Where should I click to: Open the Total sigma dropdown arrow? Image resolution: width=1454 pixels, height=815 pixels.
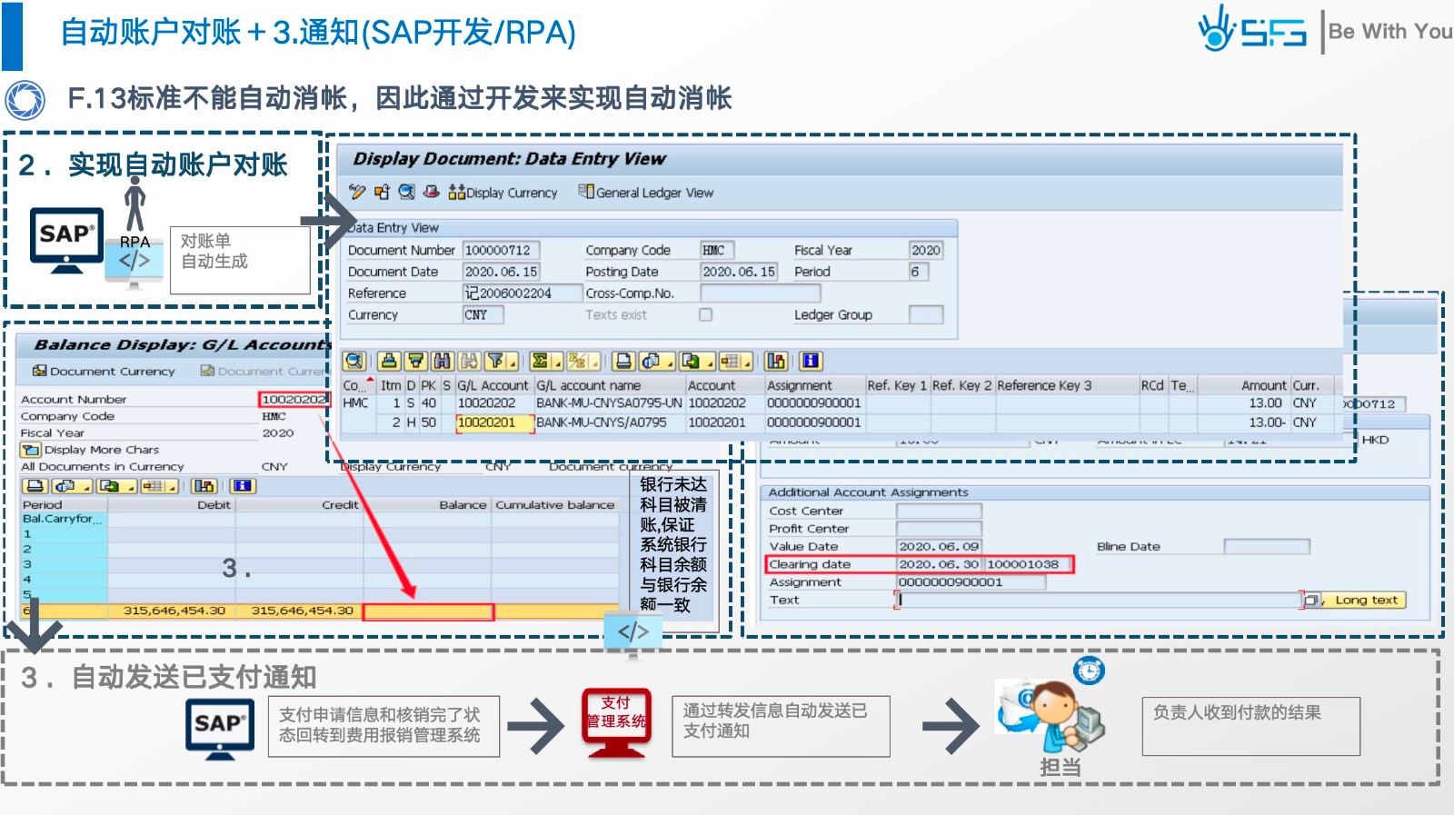point(556,363)
